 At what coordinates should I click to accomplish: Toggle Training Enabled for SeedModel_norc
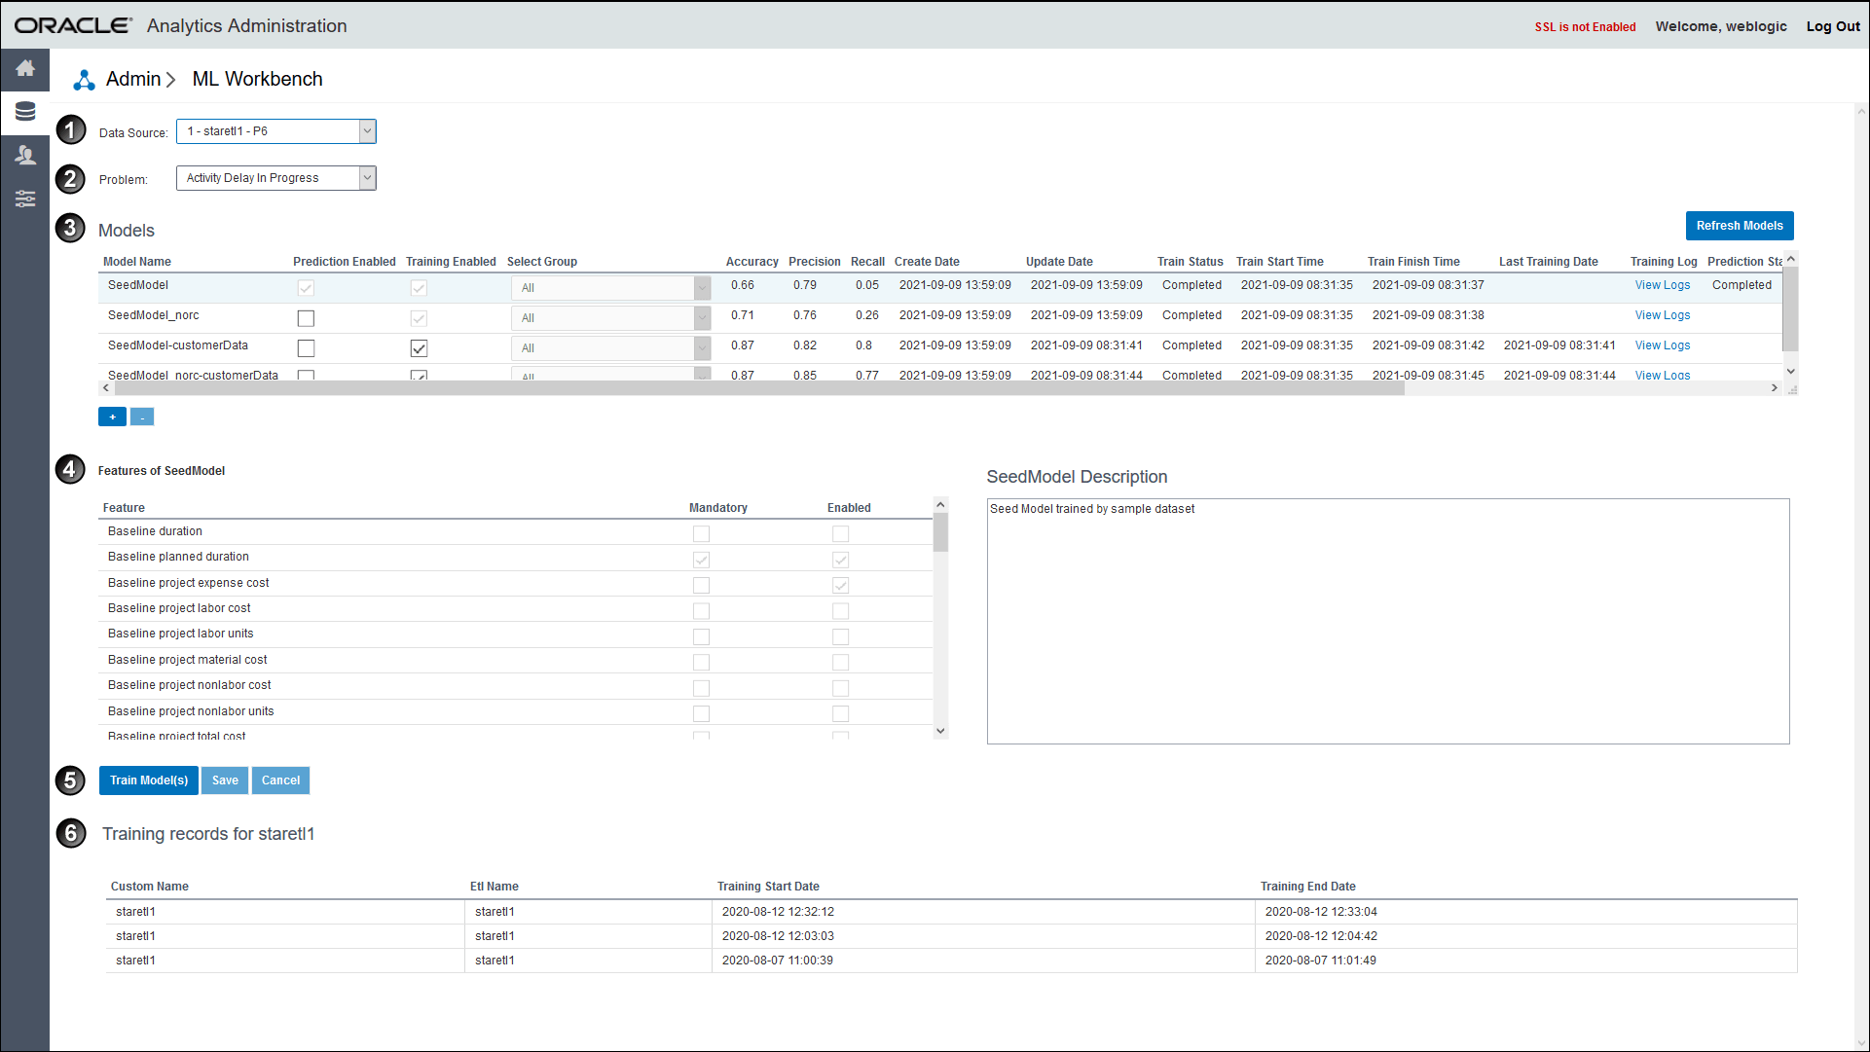[x=419, y=318]
